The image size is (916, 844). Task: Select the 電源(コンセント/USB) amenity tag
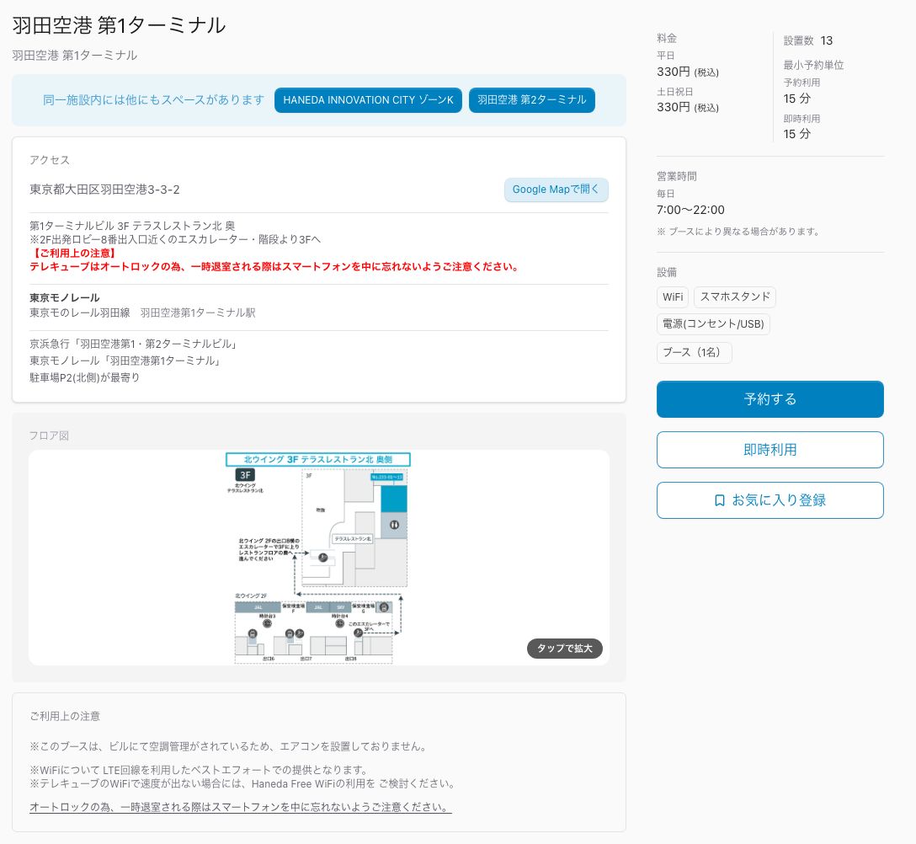[713, 323]
